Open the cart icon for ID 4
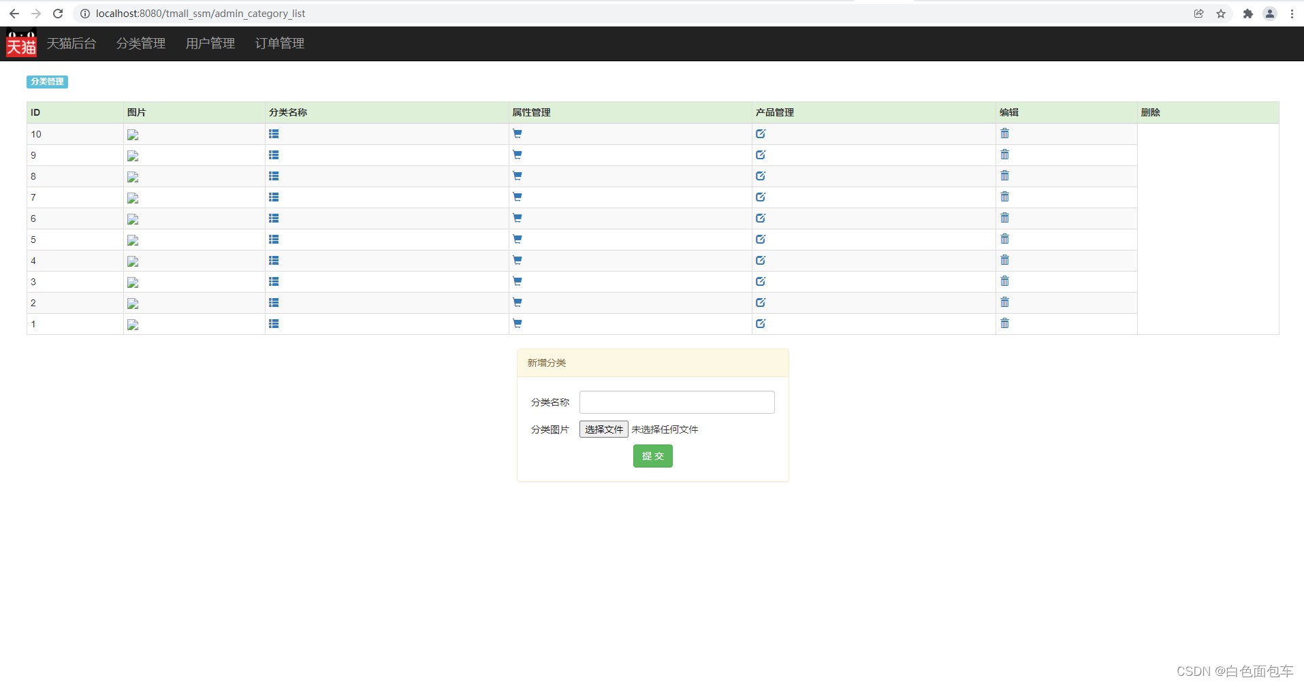The width and height of the screenshot is (1304, 684). coord(518,261)
